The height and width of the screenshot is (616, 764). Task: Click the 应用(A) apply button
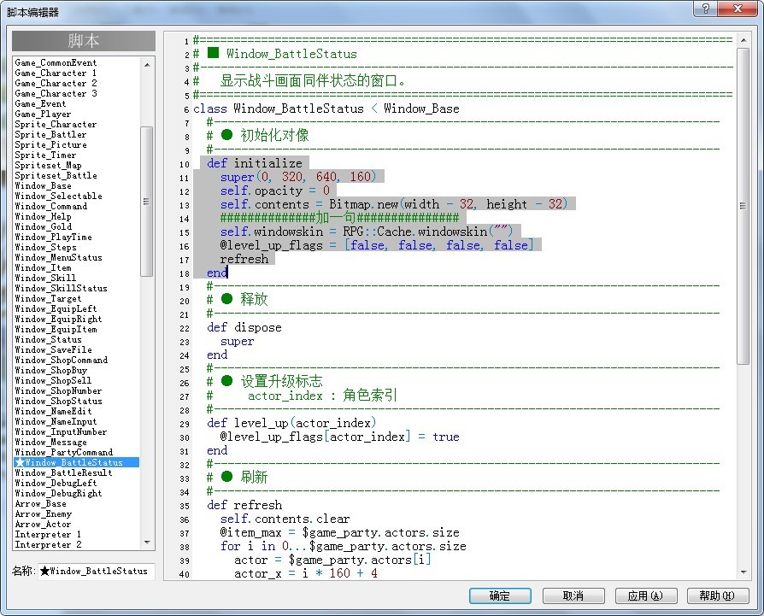click(645, 595)
